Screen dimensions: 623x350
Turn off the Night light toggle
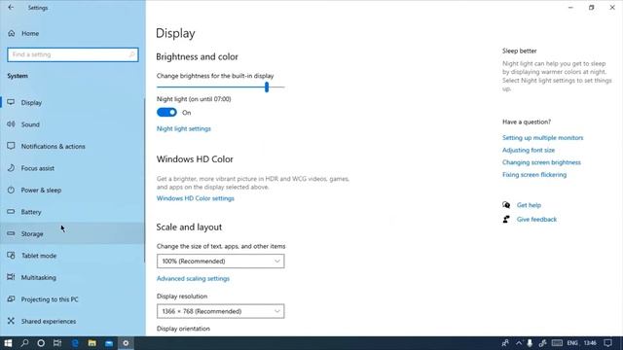[x=166, y=113]
